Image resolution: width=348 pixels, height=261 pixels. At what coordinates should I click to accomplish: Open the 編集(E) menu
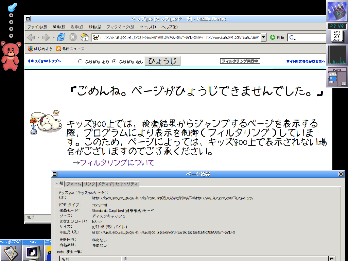pos(59,27)
